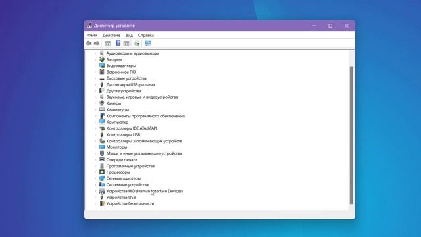Click the puzzle icon of Компоненты программного обеспечения
The image size is (421, 237).
[x=102, y=116]
